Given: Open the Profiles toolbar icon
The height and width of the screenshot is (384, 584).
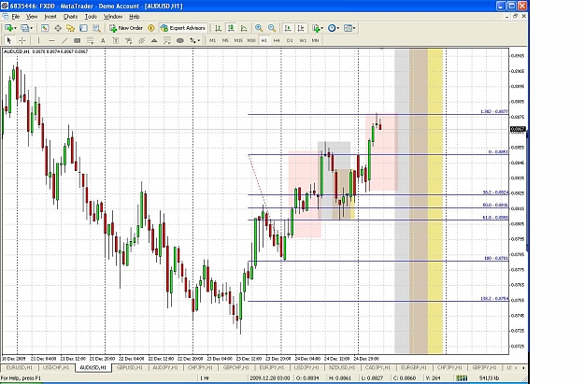Looking at the screenshot, I should 25,28.
